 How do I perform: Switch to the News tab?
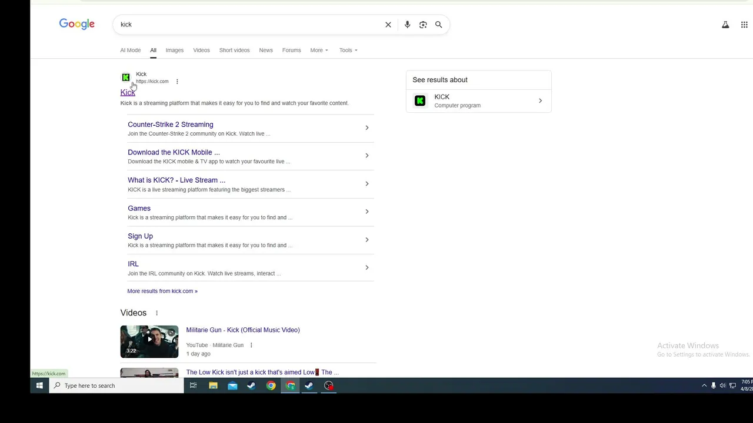tap(266, 50)
